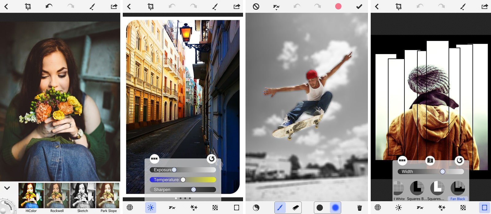
Task: Collapse the filter strip with the down chevron
Action: [x=7, y=188]
